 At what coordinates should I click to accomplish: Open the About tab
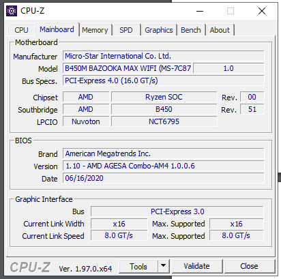[220, 30]
